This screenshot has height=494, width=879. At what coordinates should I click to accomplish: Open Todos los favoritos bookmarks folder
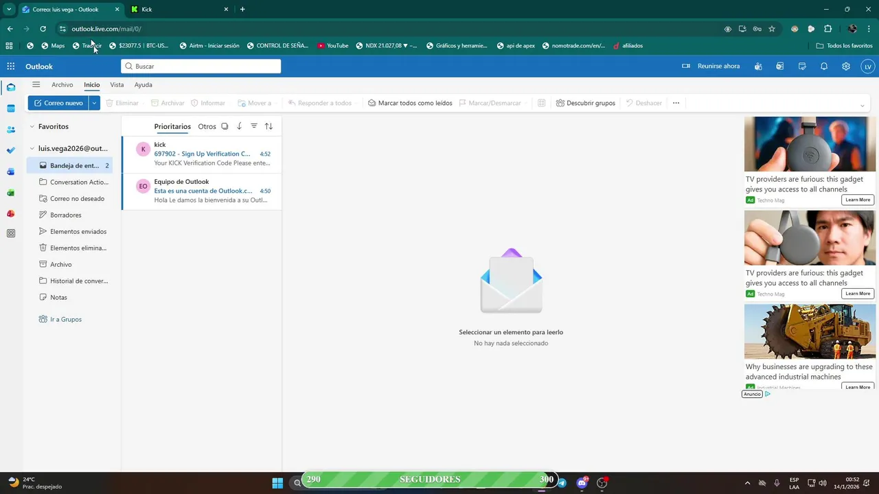[844, 46]
